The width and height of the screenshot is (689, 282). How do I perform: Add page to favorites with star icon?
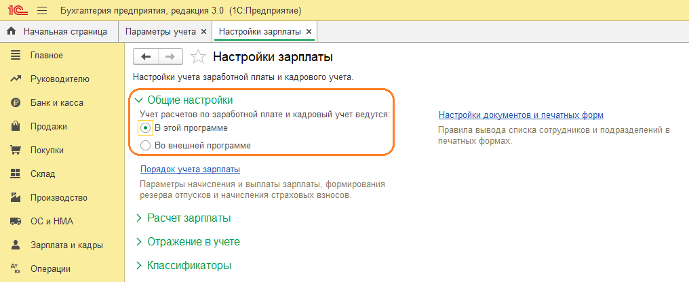(197, 57)
